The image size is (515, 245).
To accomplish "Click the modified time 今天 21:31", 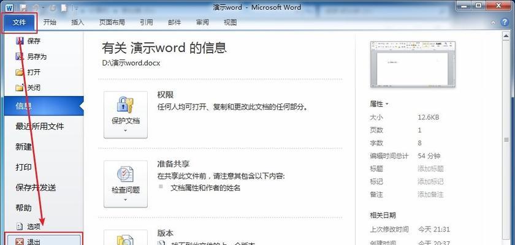I will point(433,229).
